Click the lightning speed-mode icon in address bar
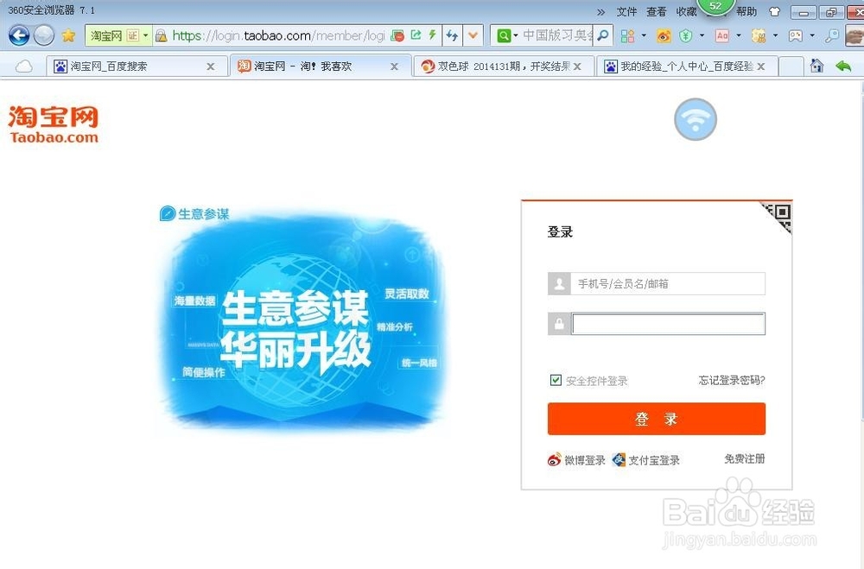 click(433, 35)
